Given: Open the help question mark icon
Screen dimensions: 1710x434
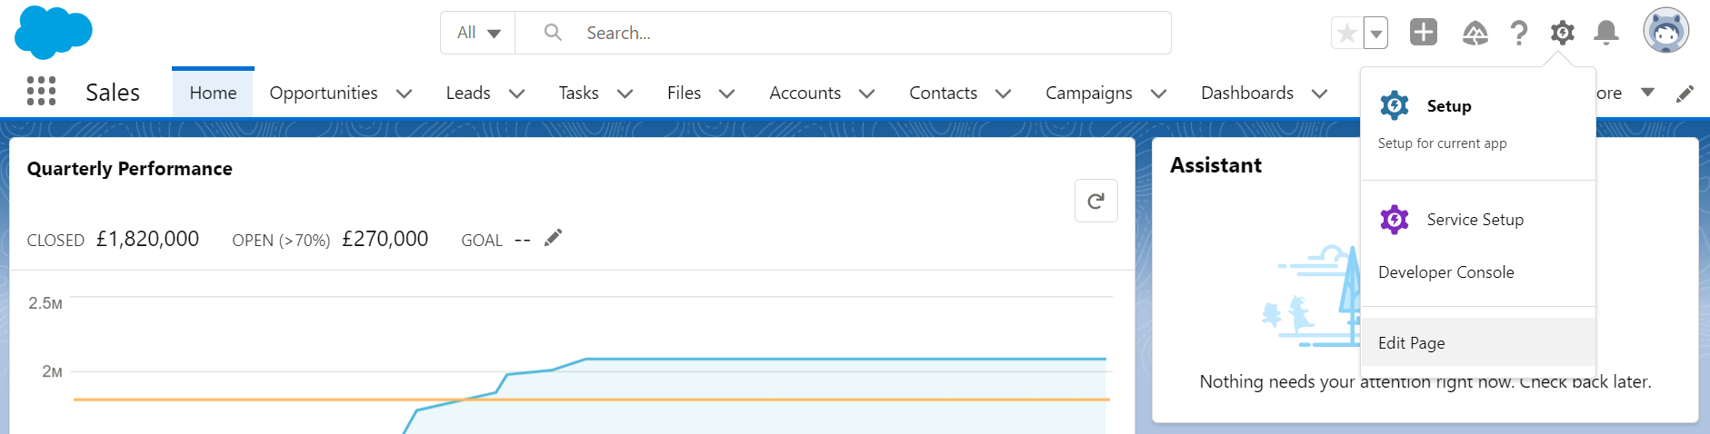Looking at the screenshot, I should [1518, 34].
